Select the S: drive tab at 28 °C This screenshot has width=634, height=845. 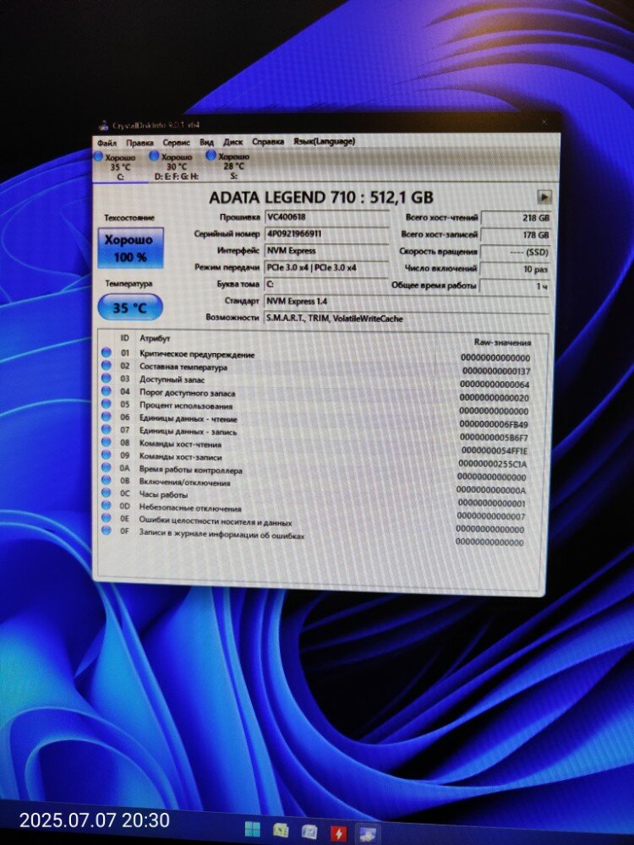tap(233, 166)
